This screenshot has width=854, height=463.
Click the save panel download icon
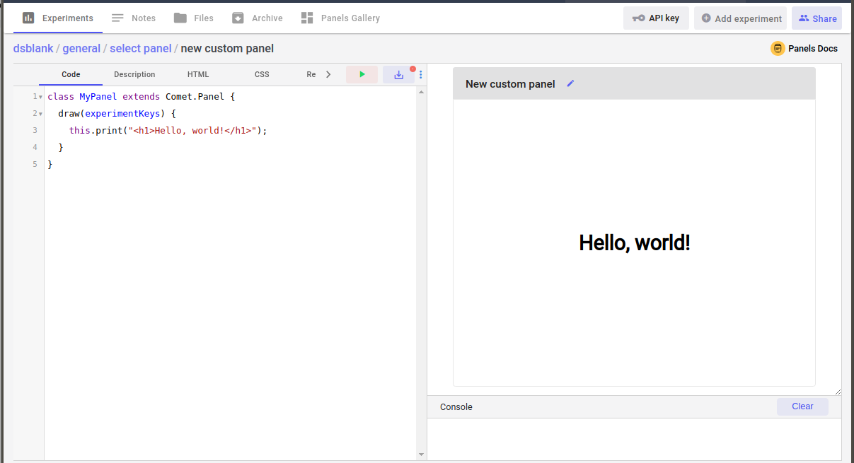[x=398, y=74]
